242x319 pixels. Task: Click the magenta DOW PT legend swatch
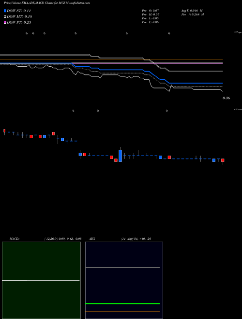(5, 22)
